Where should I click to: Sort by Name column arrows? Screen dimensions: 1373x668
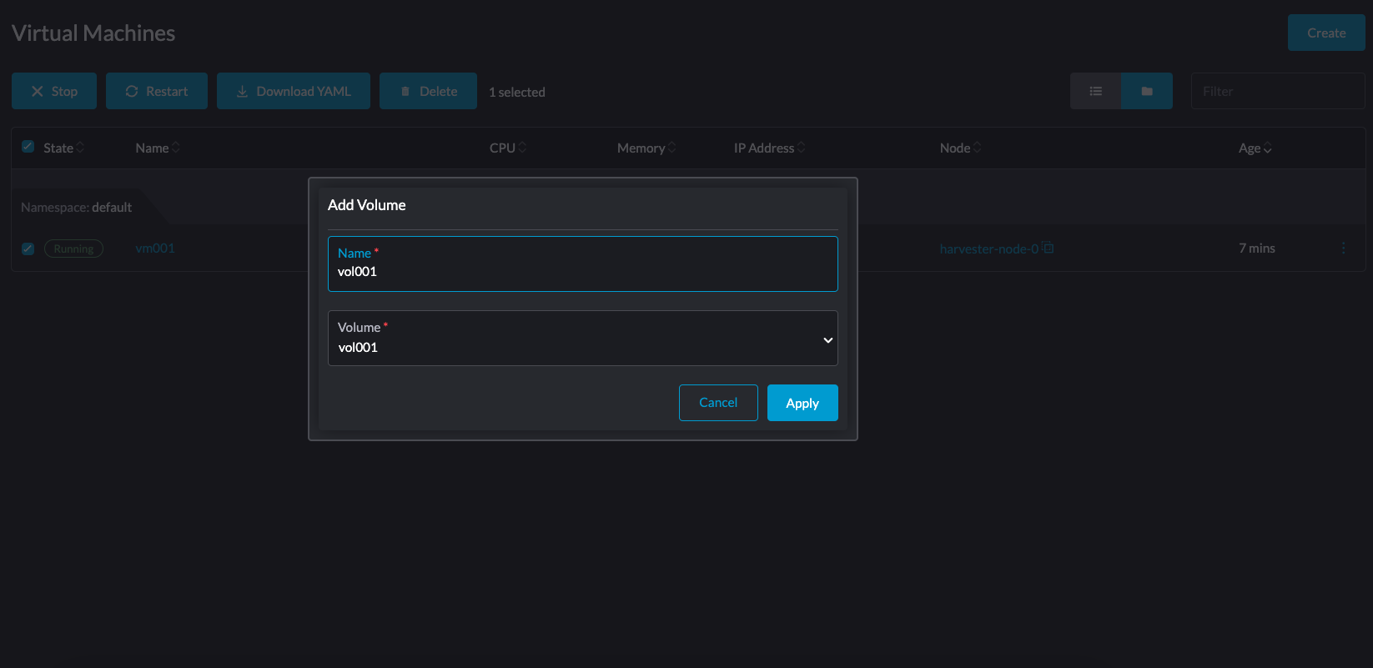click(175, 148)
